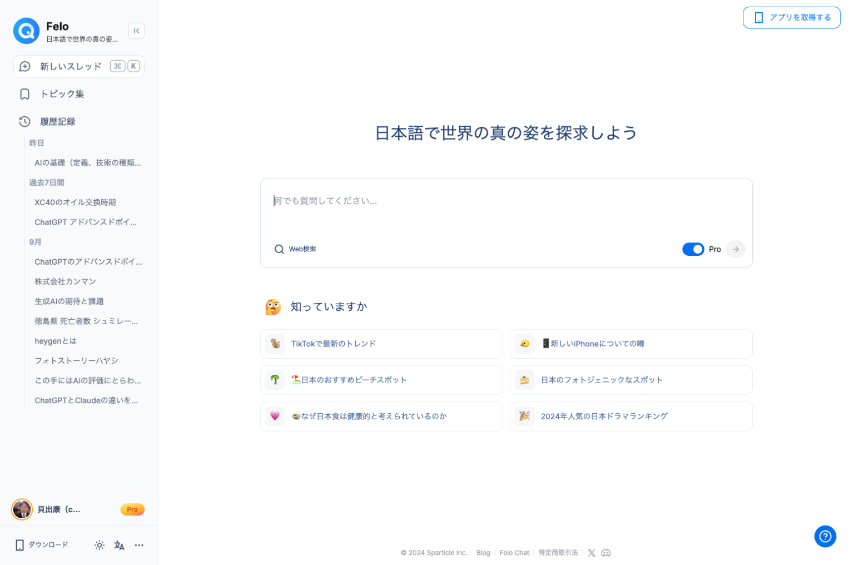854x565 pixels.
Task: Open the Discord footer icon
Action: pos(606,553)
